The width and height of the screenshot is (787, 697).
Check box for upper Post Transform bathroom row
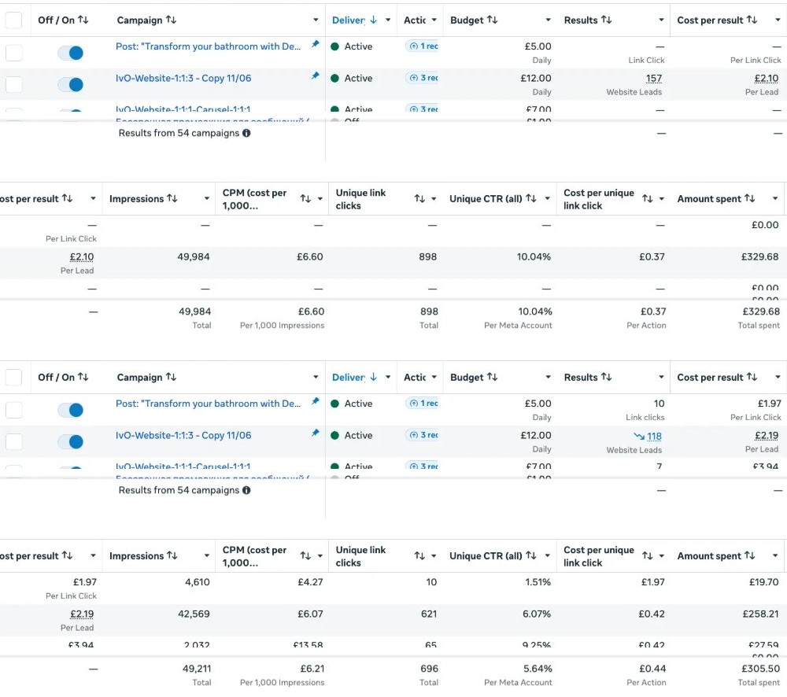tap(13, 53)
